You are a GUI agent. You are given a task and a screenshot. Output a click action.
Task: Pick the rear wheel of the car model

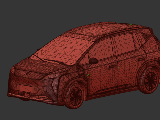(x=149, y=81)
